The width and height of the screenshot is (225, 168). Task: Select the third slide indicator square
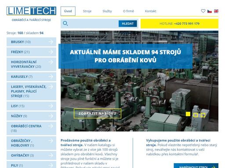pos(203,115)
